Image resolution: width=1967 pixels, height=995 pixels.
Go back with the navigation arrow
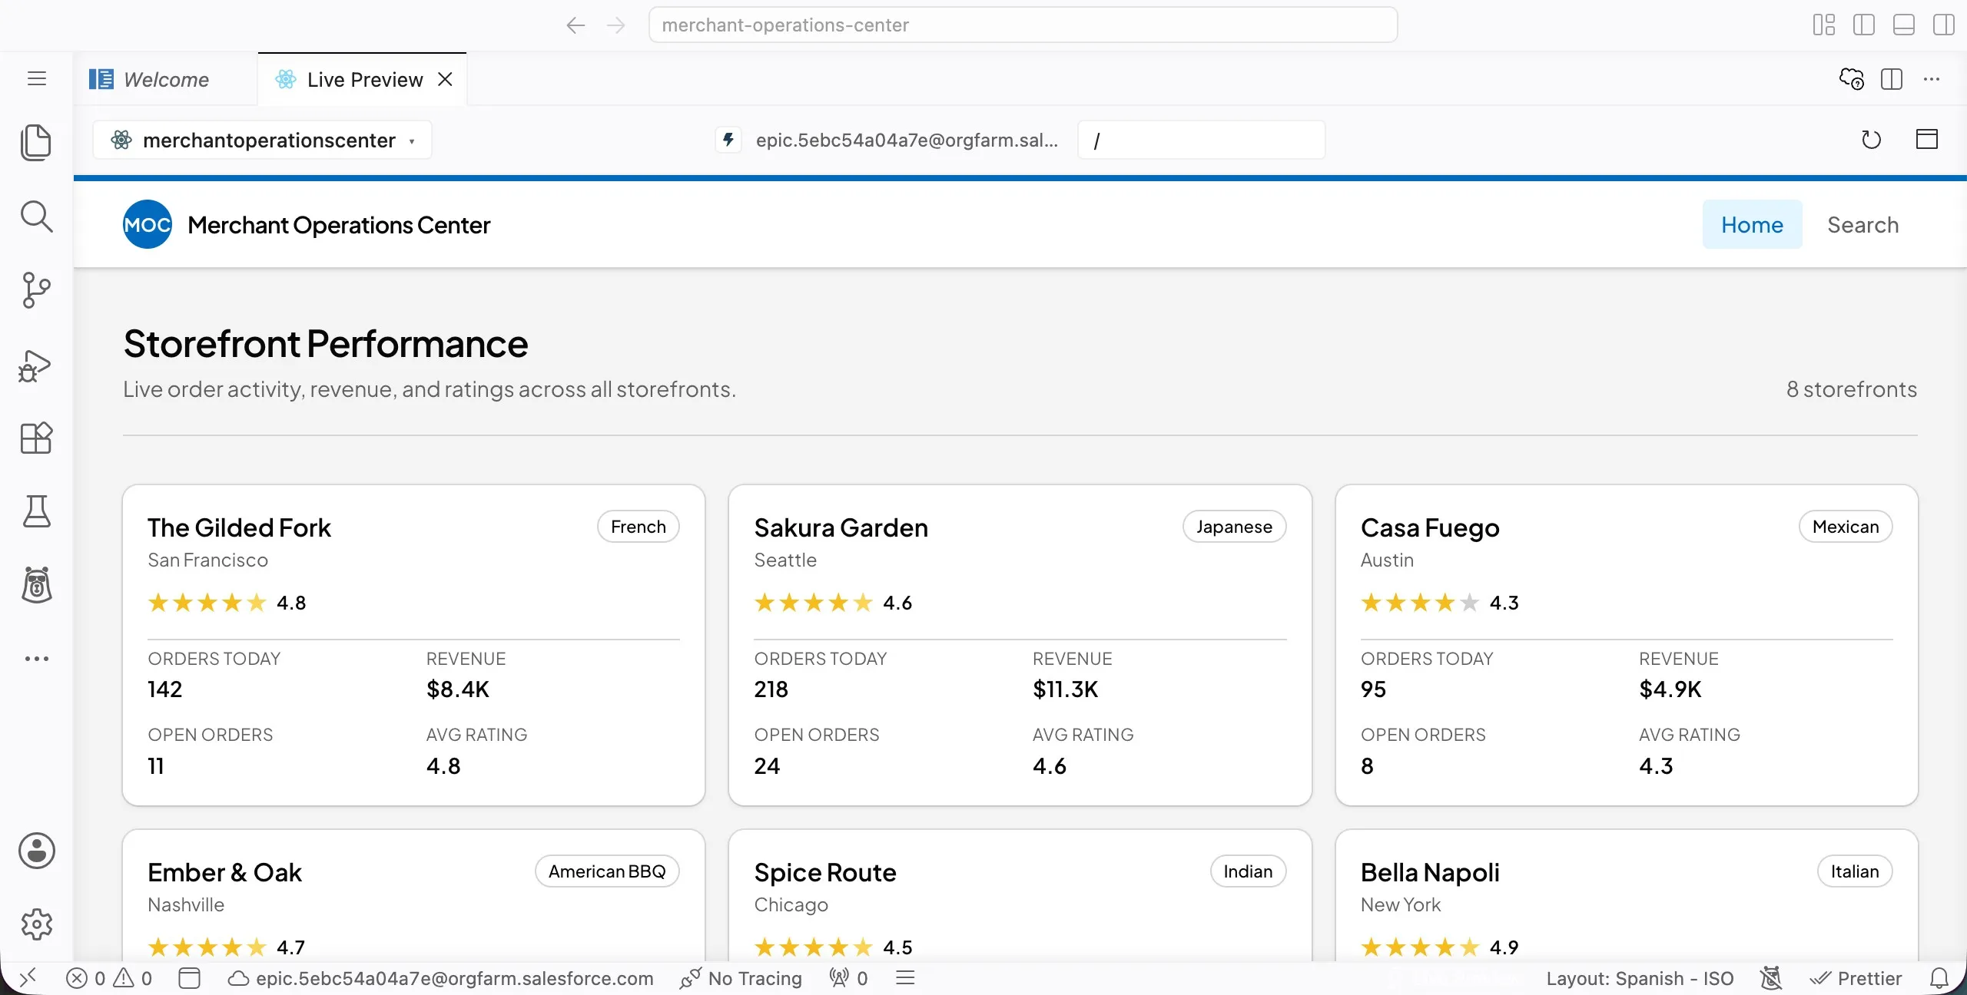pos(576,25)
